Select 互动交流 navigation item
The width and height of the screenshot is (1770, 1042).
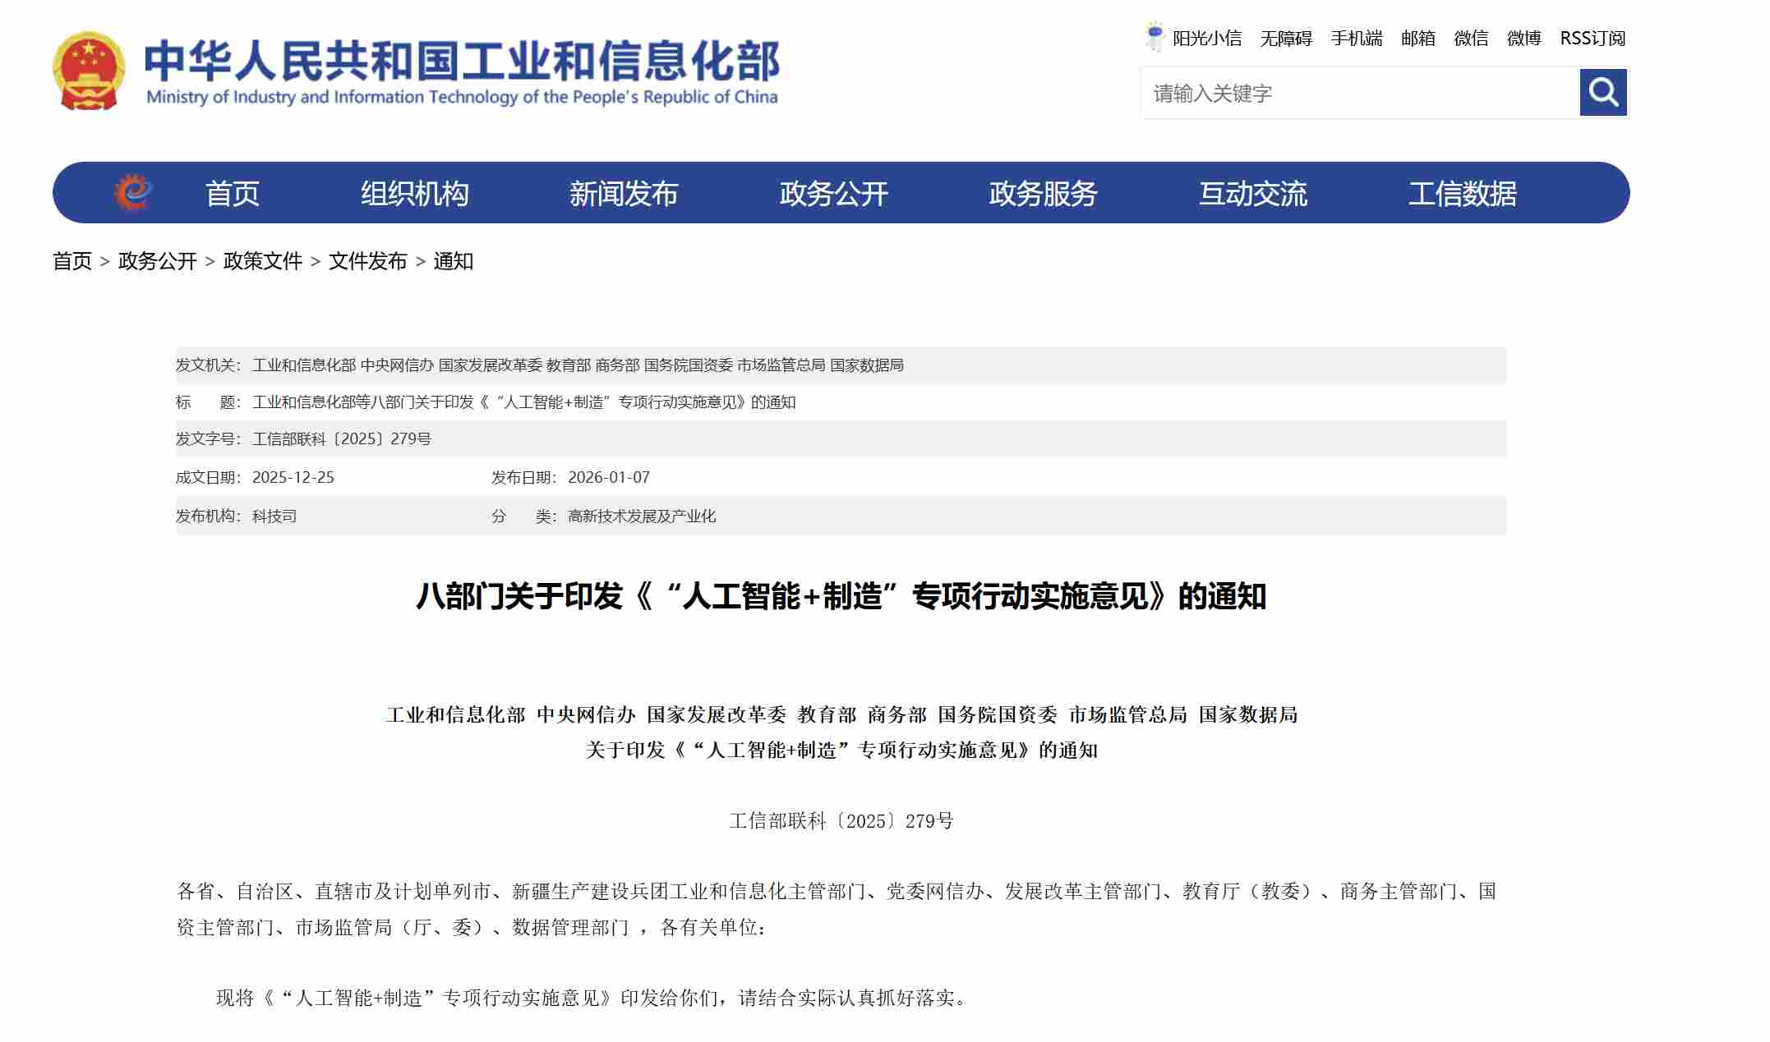coord(1252,194)
